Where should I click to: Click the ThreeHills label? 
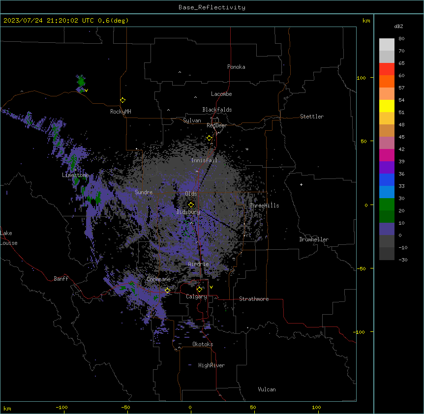[x=264, y=206]
